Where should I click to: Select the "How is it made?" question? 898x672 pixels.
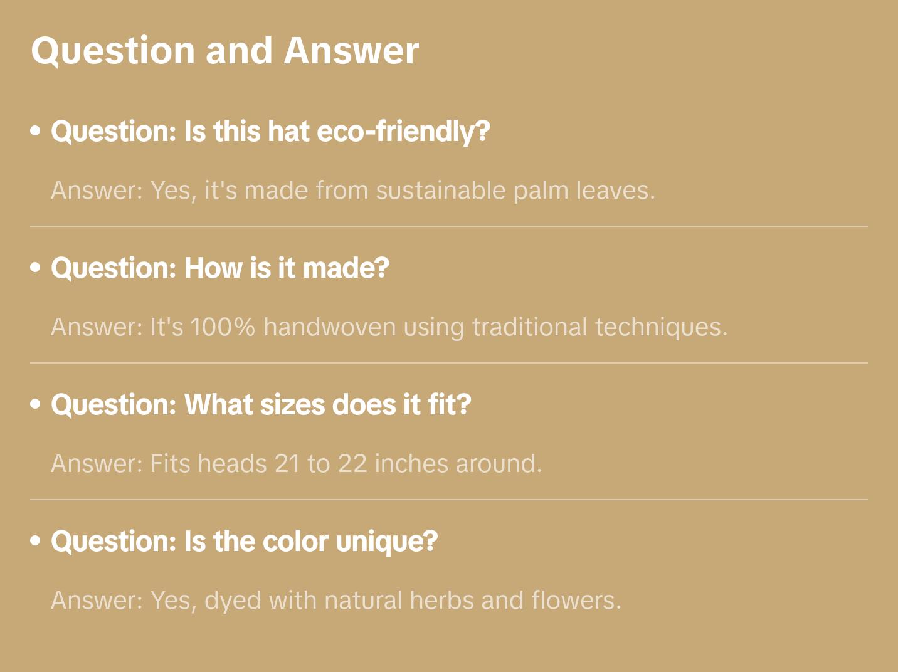pos(220,268)
